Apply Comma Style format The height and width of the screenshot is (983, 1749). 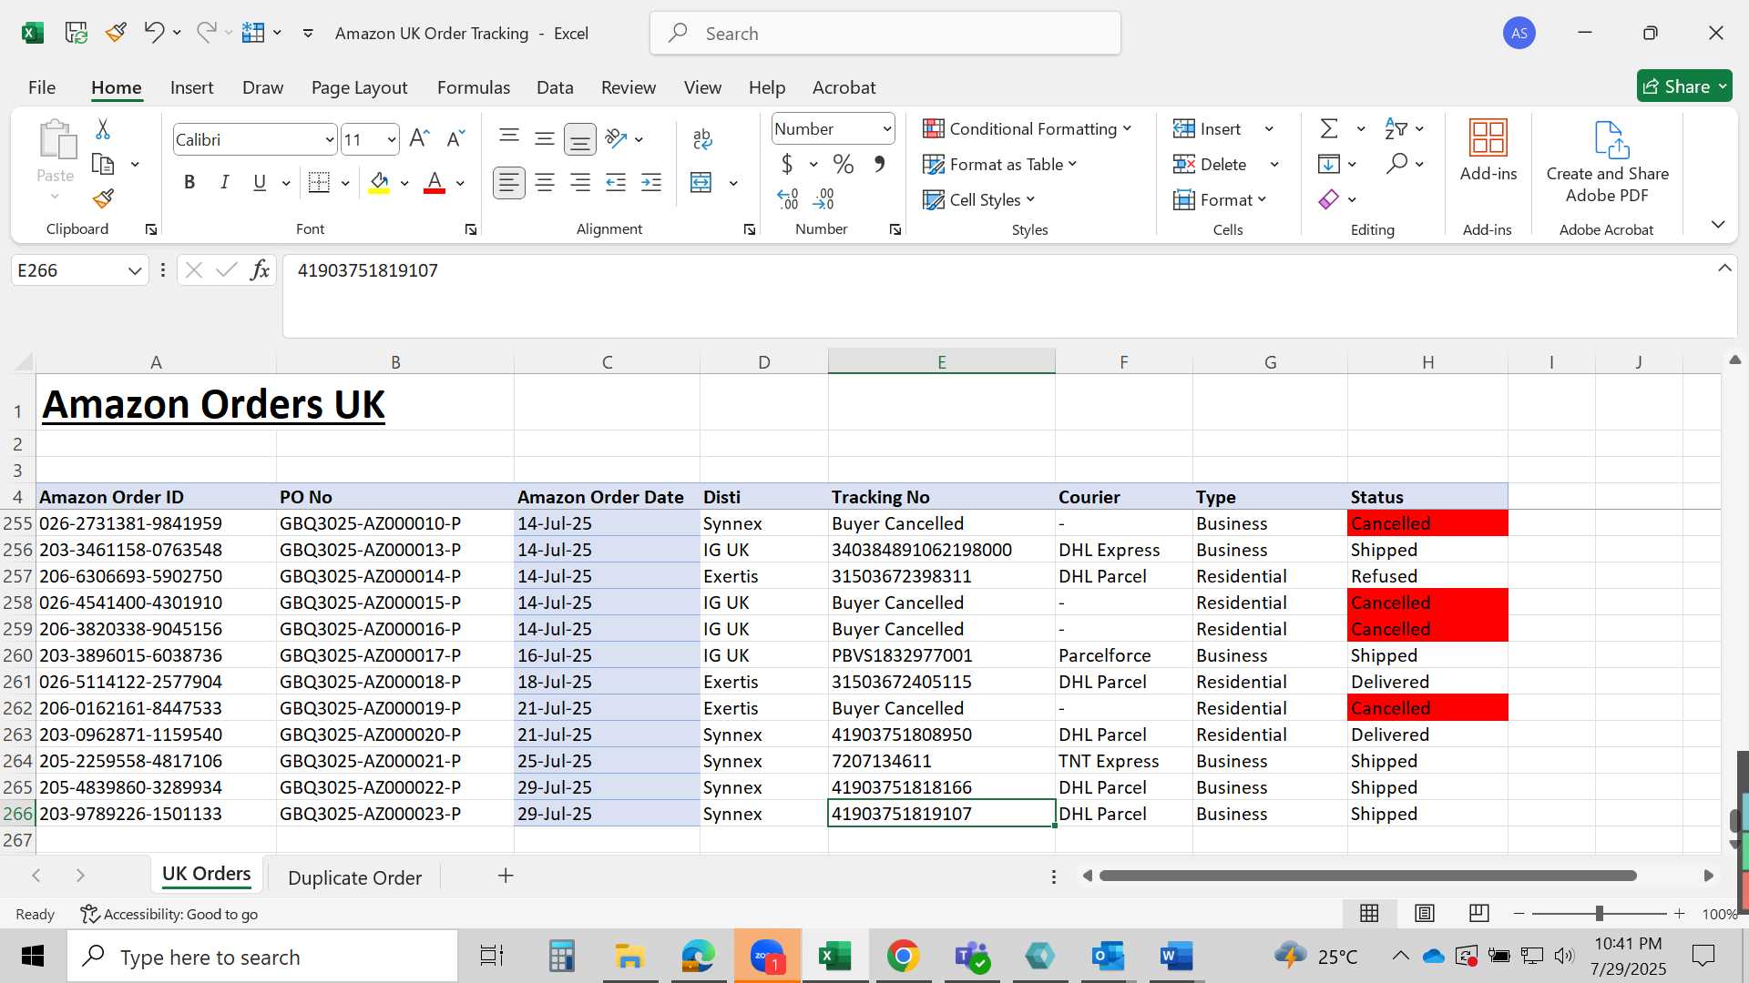click(879, 165)
